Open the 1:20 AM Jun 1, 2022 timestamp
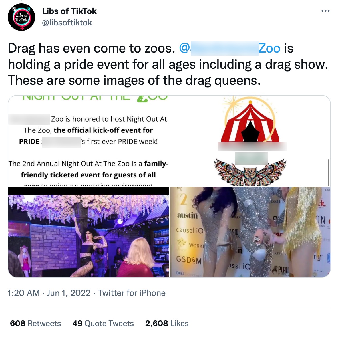The height and width of the screenshot is (337, 338). [x=49, y=293]
